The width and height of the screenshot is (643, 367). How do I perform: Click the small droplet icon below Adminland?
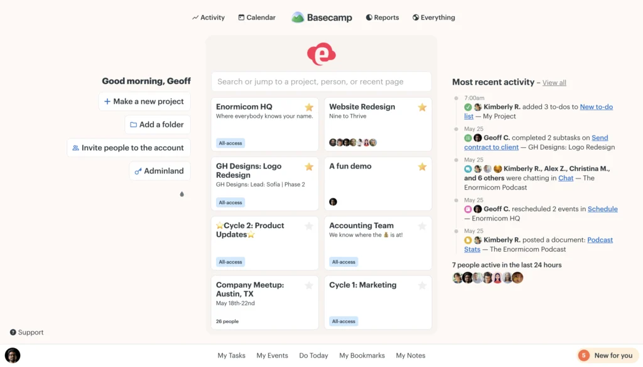[181, 194]
